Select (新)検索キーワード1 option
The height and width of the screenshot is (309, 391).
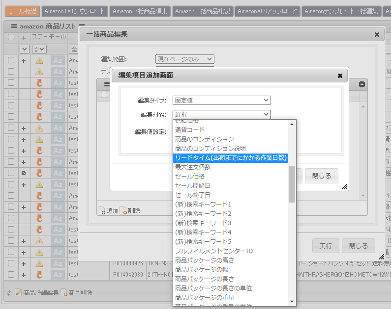(230, 205)
